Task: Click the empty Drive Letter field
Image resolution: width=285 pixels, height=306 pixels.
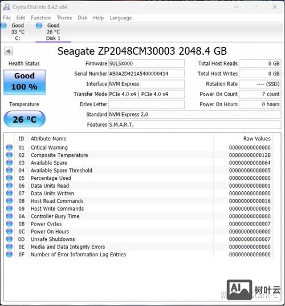Action: coord(146,104)
